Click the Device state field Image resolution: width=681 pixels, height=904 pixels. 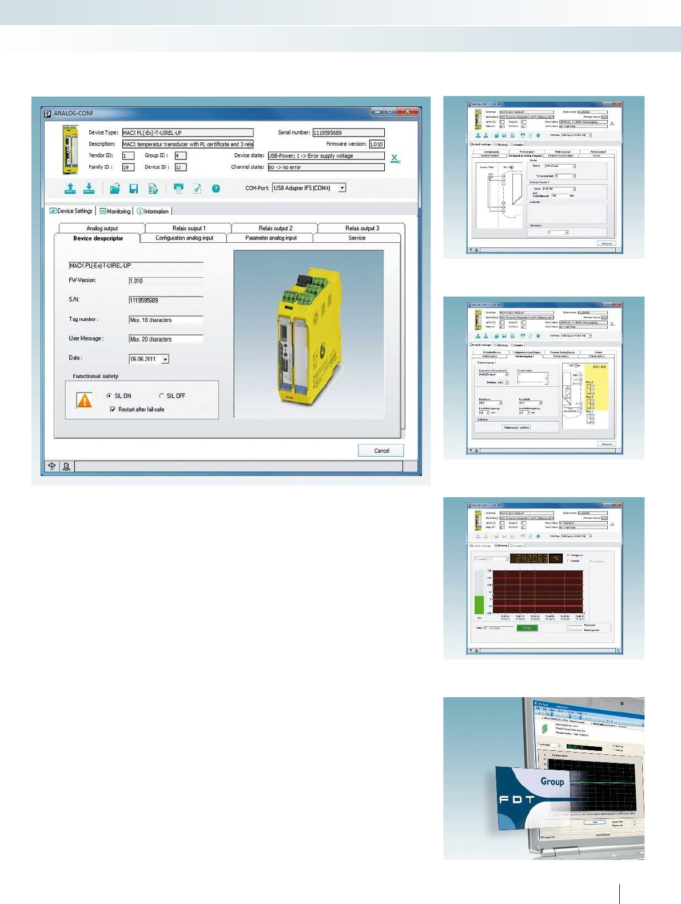pos(326,155)
